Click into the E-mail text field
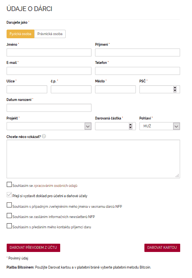192x278 pixels. (x=49, y=71)
